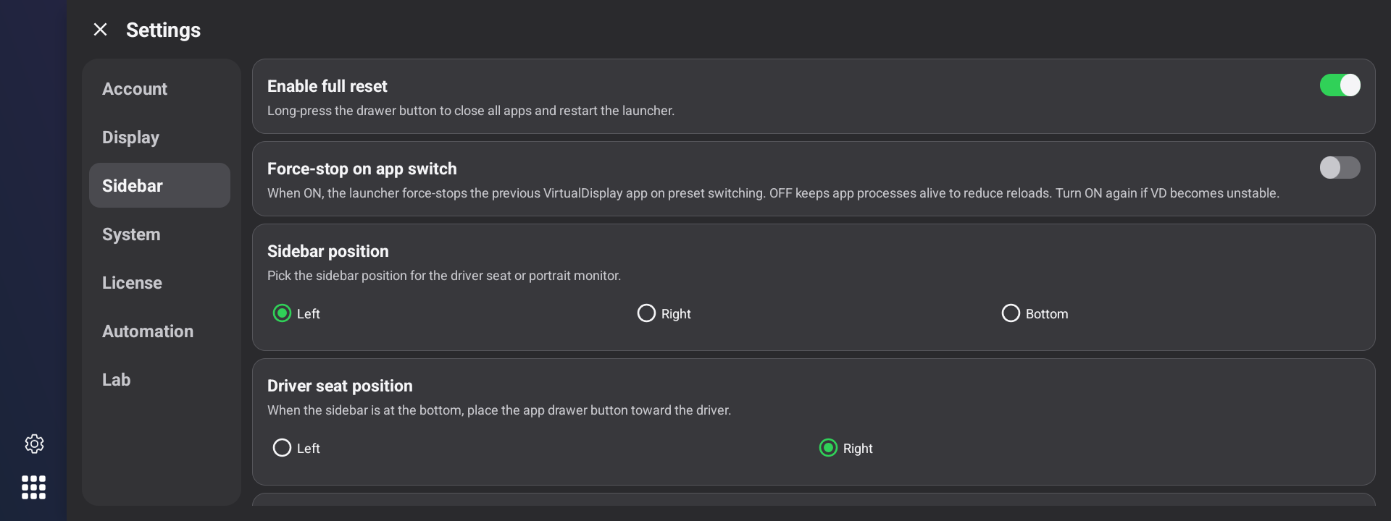The image size is (1391, 521).
Task: Close the Settings panel with the X icon
Action: coord(100,30)
